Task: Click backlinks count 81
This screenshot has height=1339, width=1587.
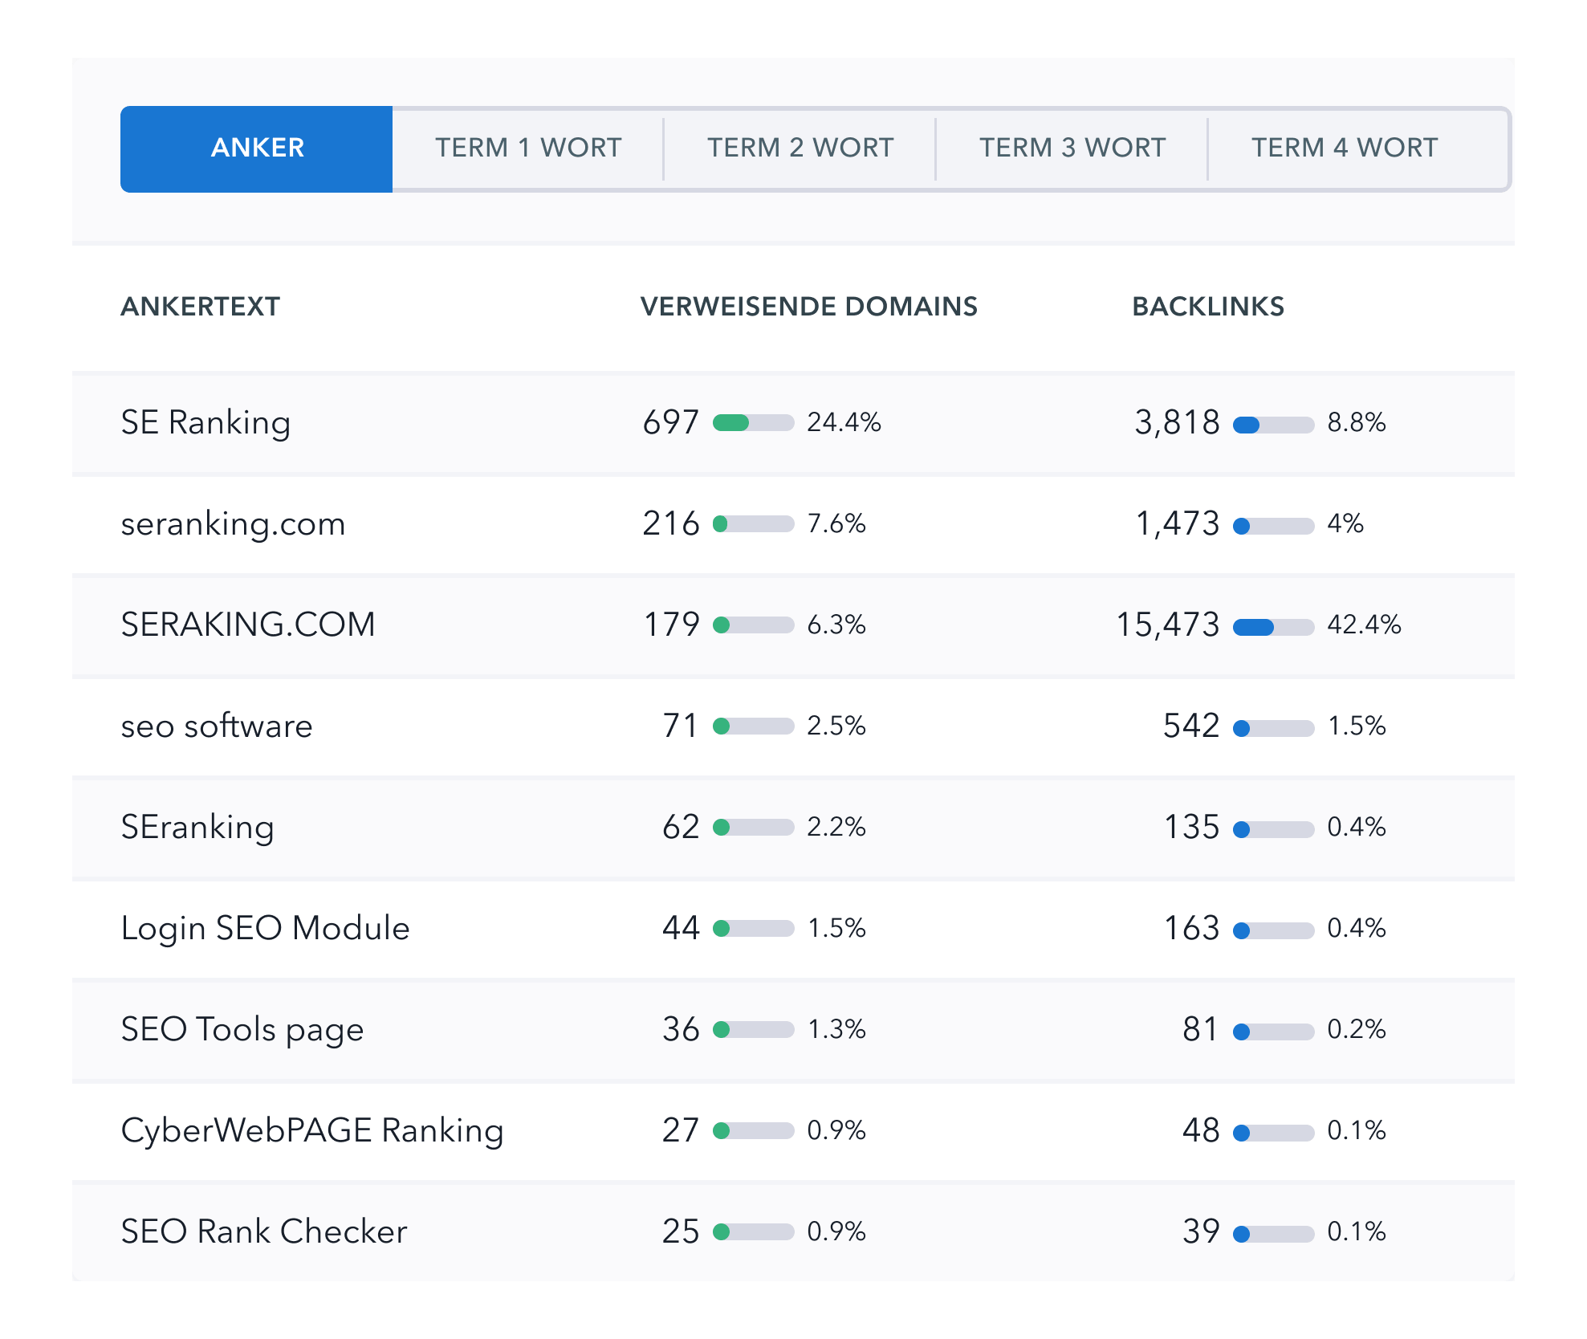Action: [x=1201, y=1029]
